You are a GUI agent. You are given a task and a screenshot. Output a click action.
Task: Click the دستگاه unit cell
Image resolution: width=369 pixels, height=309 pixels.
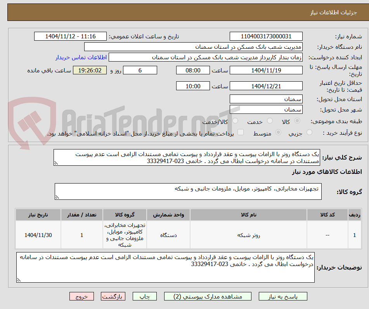[168, 235]
